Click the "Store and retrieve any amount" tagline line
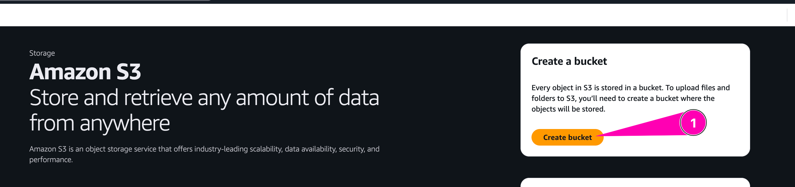Viewport: 795px width, 187px height. (x=204, y=98)
